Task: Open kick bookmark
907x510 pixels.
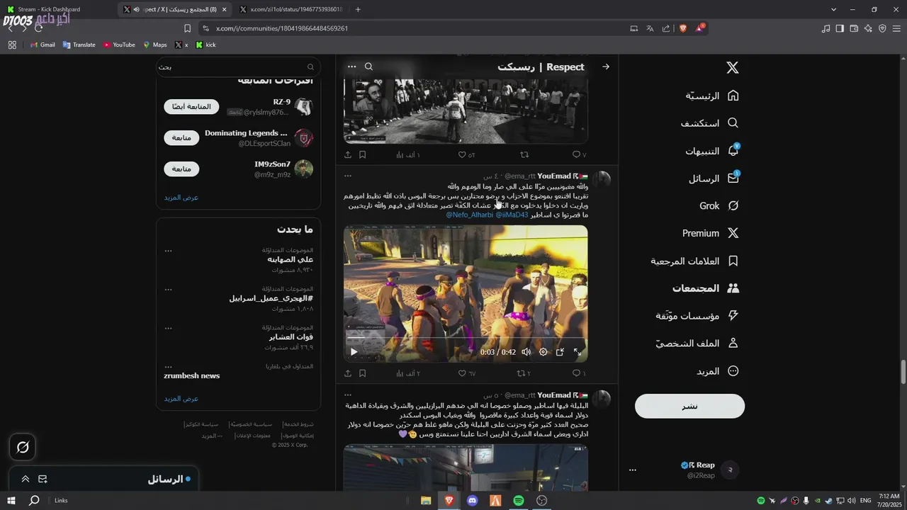Action: click(205, 45)
